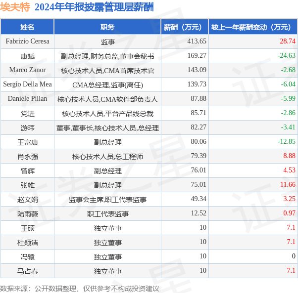Image resolution: width=298 pixels, height=293 pixels.
Task: Select the name 王硕
Action: coord(27,228)
